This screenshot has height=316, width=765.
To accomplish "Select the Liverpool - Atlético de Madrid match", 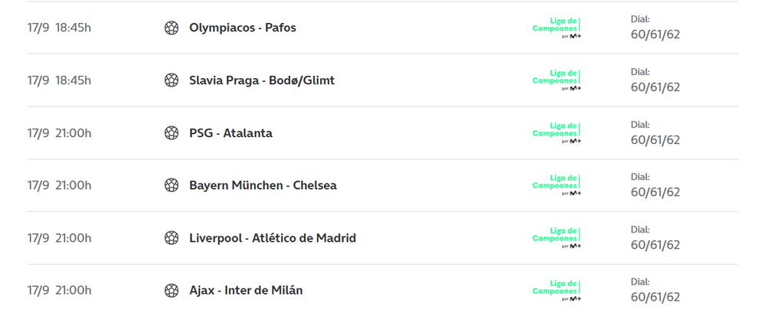I will tap(273, 238).
